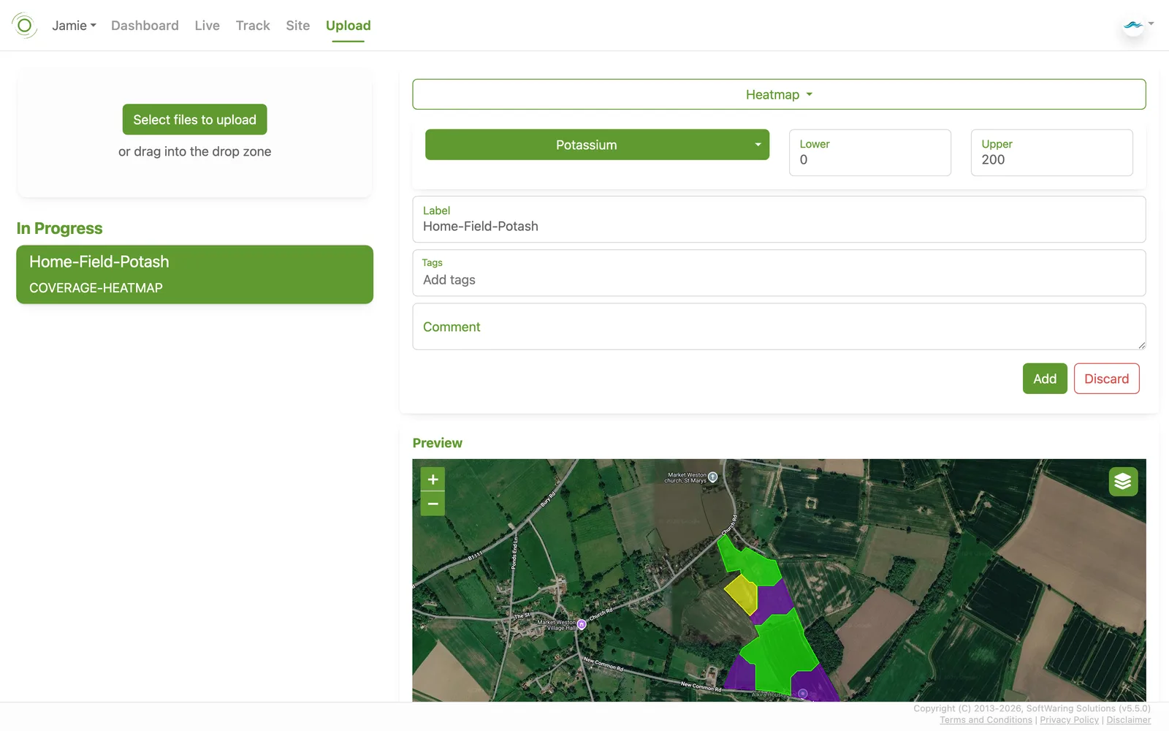Click the SoftWaring logo icon
1169x731 pixels.
pos(24,26)
